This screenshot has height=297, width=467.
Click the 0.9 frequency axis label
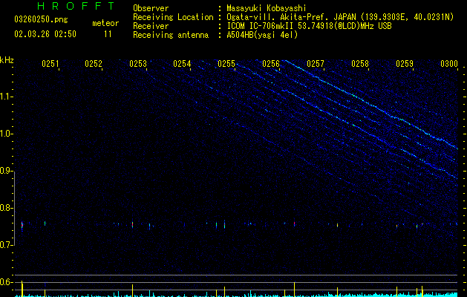(x=6, y=171)
